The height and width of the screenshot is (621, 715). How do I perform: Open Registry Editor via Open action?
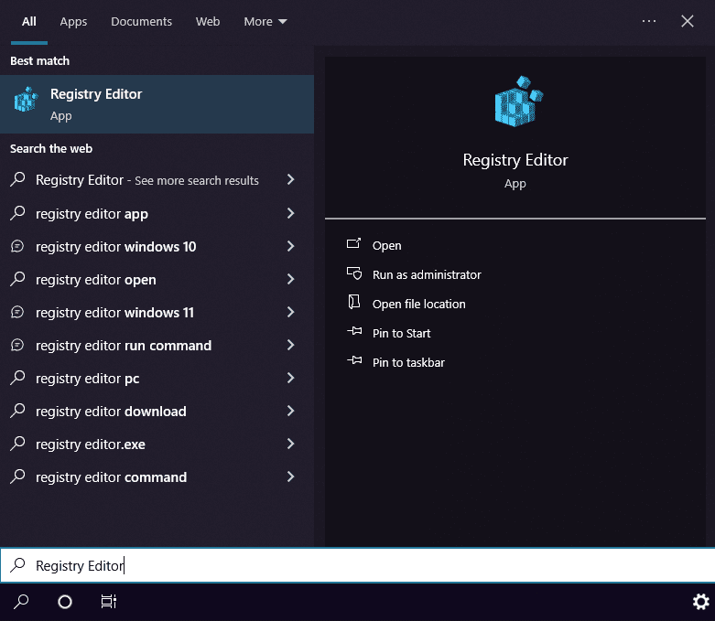click(386, 246)
